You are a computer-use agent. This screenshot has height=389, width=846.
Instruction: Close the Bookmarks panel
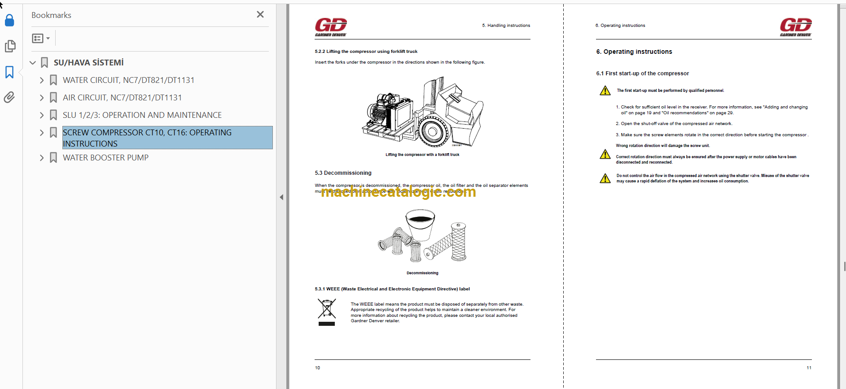click(260, 14)
